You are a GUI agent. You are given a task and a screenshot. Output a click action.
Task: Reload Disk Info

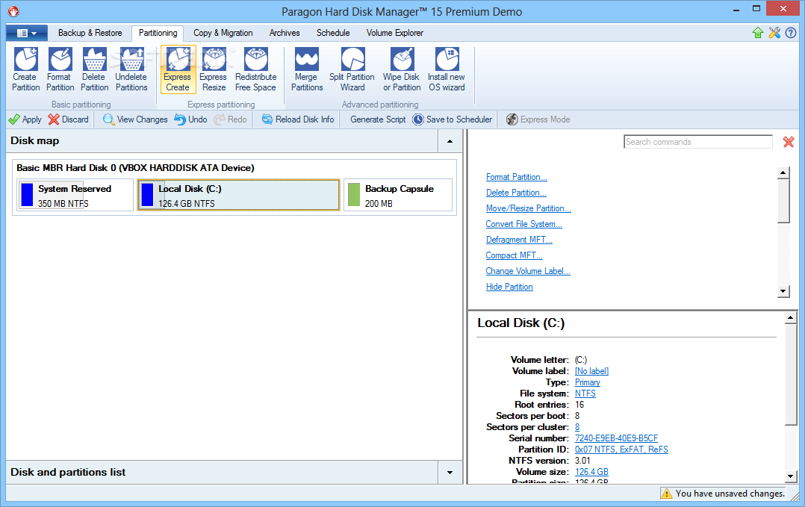(298, 119)
